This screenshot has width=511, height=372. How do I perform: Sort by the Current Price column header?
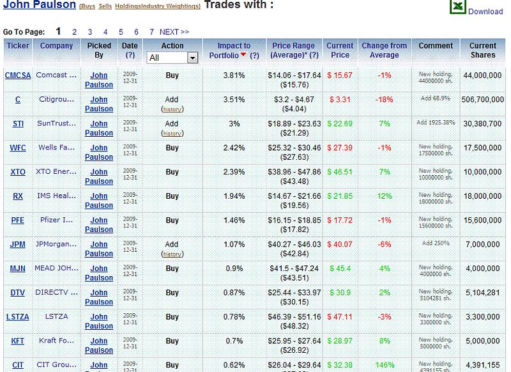tap(340, 50)
